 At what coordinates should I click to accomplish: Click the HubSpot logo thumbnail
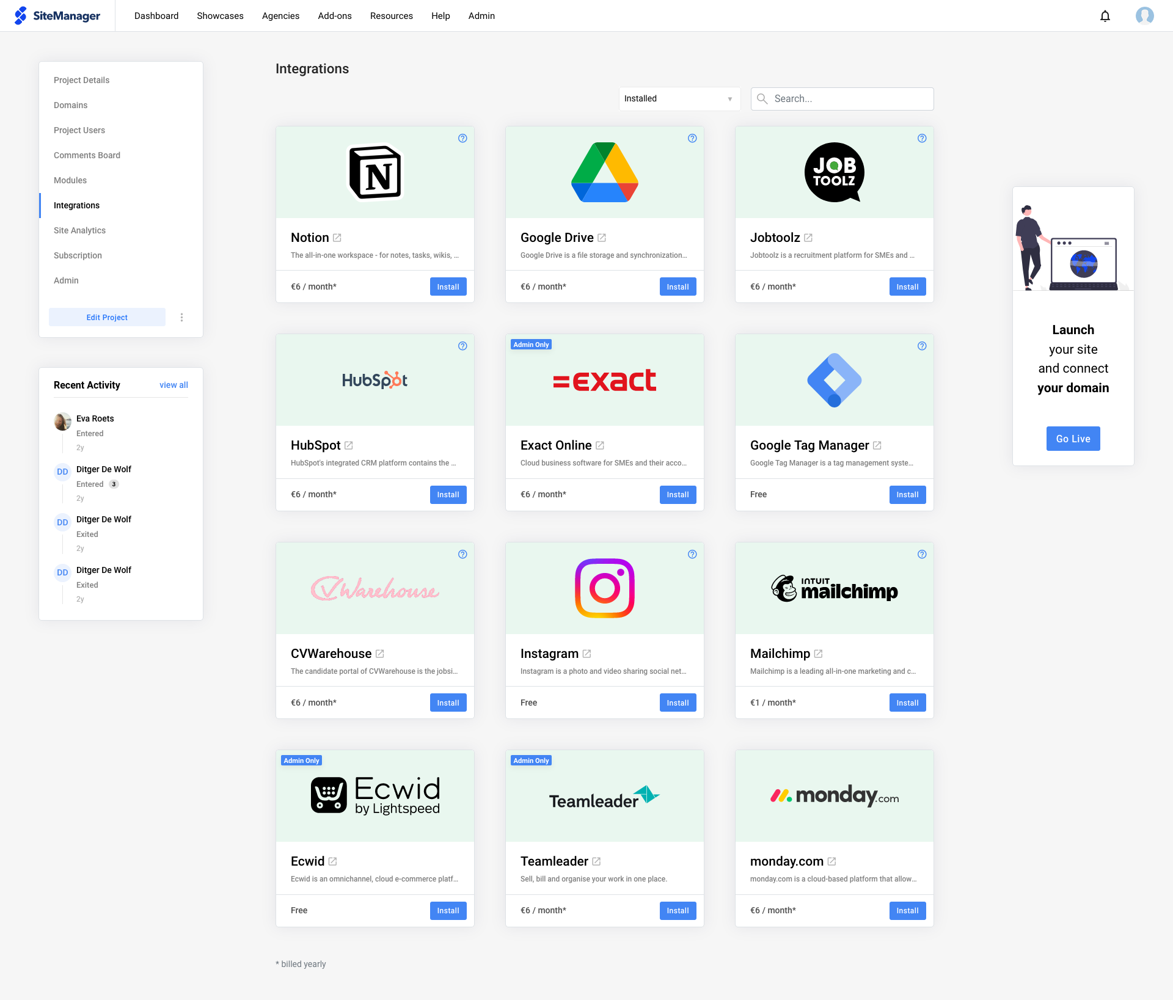pyautogui.click(x=375, y=380)
